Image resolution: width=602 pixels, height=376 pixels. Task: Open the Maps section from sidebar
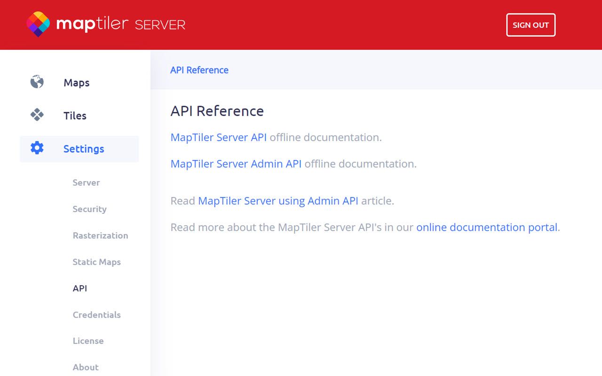77,83
